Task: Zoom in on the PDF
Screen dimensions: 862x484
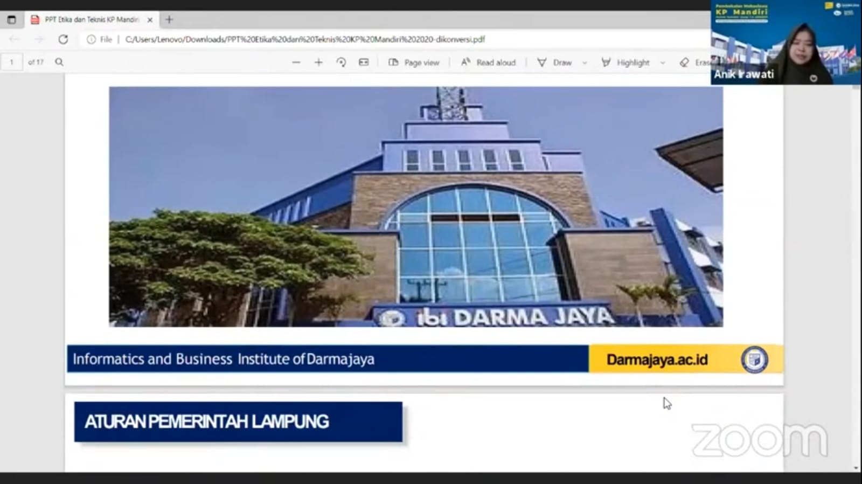Action: pos(318,63)
